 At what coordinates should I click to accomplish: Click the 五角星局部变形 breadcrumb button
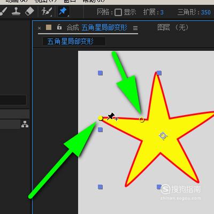tap(74, 41)
